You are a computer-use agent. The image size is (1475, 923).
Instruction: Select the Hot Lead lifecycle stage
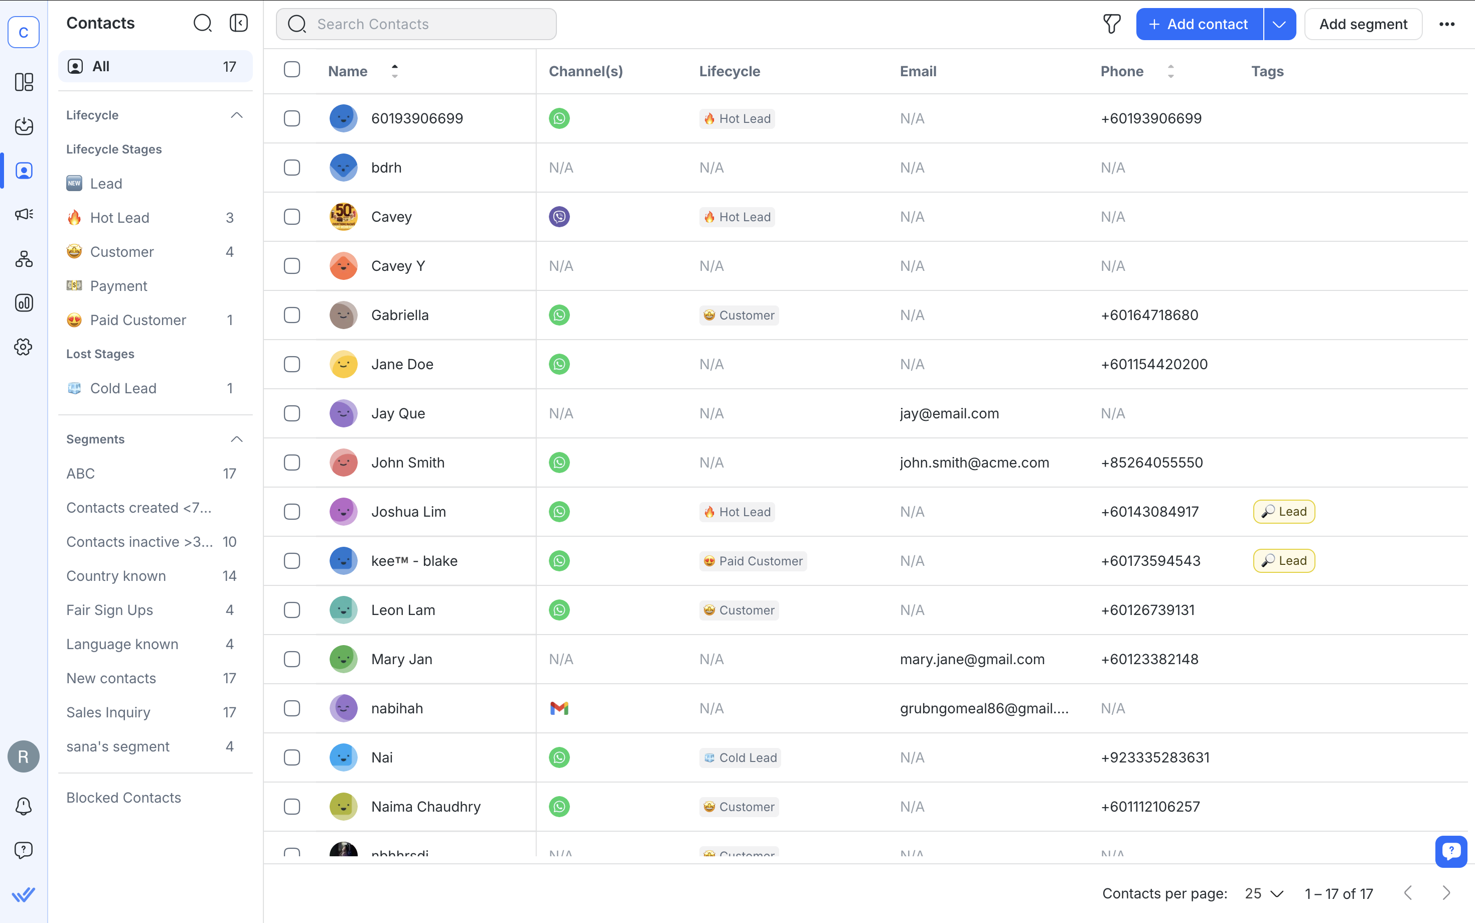(x=120, y=217)
